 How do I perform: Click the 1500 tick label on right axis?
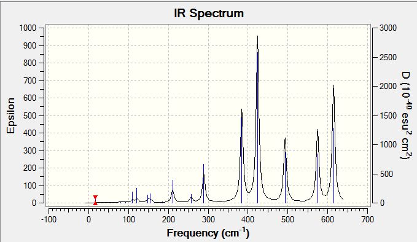click(x=388, y=115)
